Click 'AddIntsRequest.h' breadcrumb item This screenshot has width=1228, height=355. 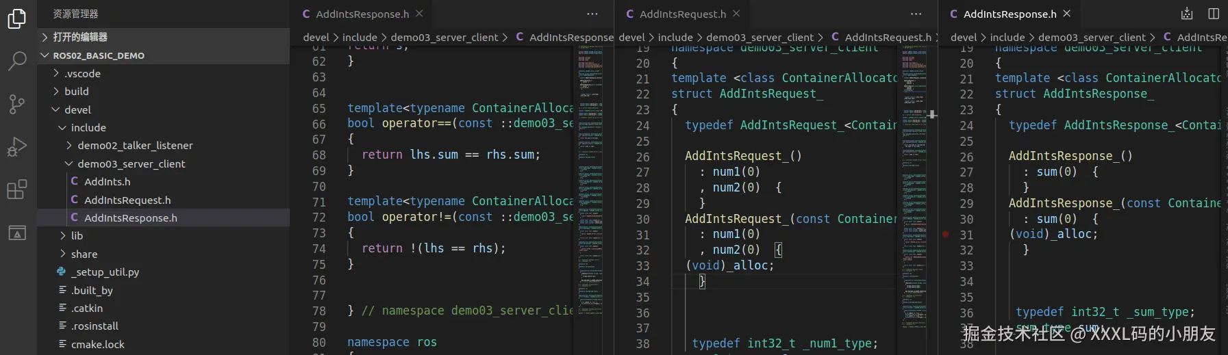pos(881,37)
